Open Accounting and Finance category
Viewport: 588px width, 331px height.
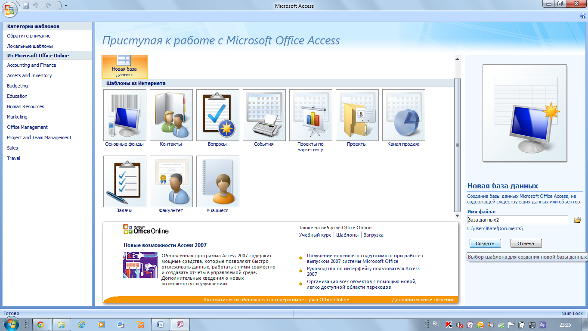tap(31, 65)
